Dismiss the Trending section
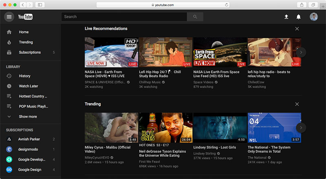326x179 pixels. tap(297, 104)
